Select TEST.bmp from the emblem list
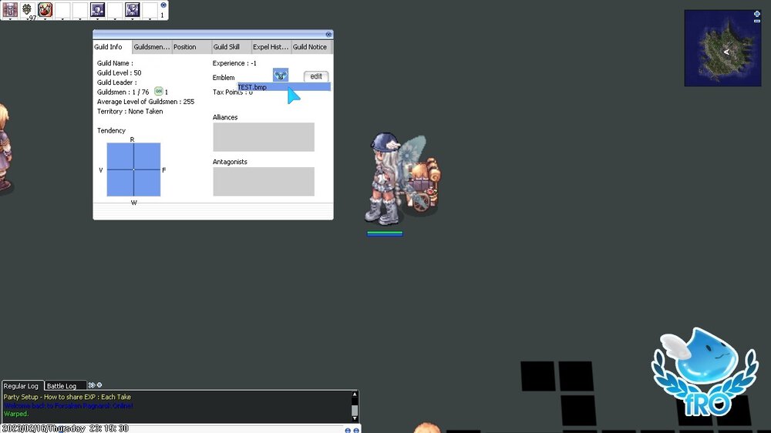 [x=262, y=87]
